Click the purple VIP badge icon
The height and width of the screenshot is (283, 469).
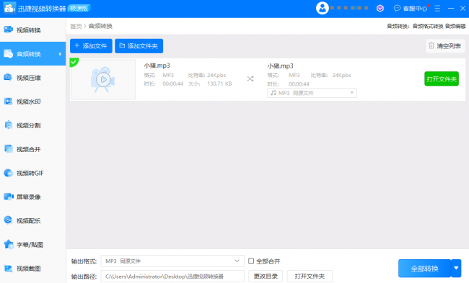click(x=380, y=9)
